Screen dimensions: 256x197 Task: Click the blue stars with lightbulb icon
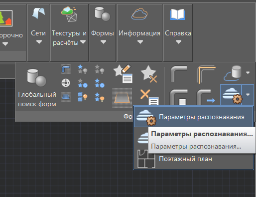[x=100, y=97]
